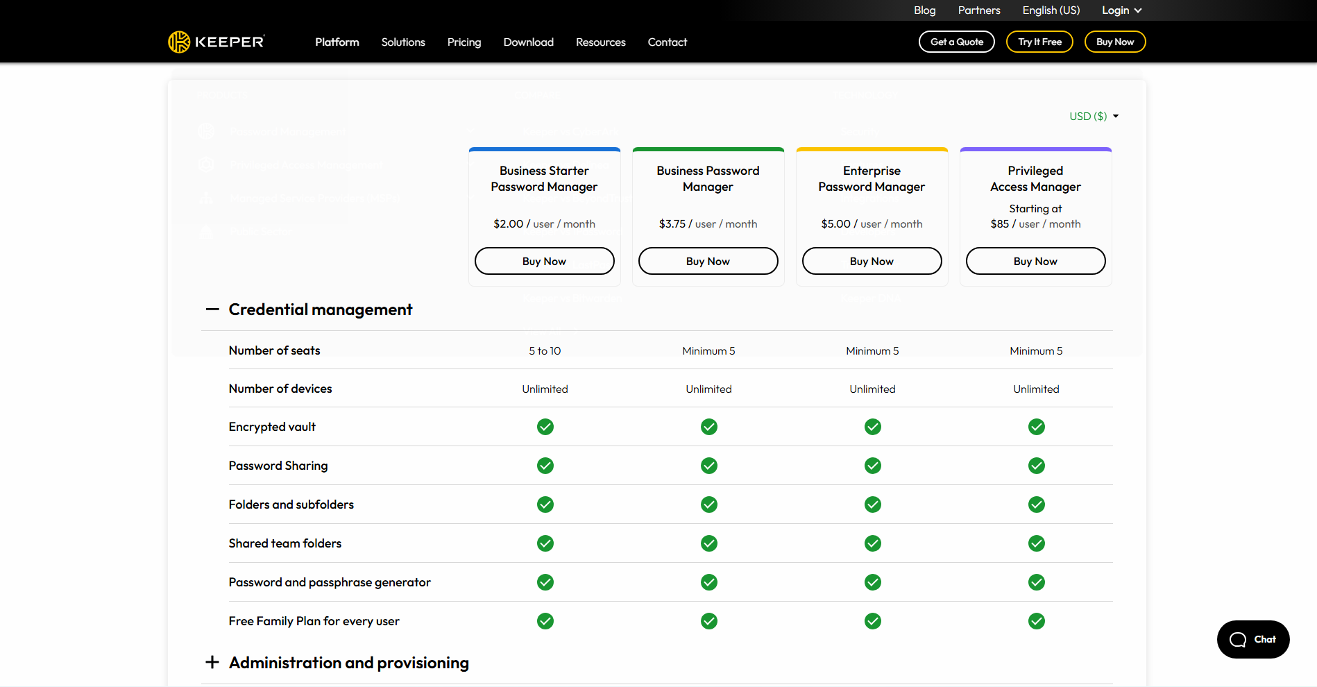Click the Get a Quote button
Screen dimensions: 1317x687
tap(957, 42)
